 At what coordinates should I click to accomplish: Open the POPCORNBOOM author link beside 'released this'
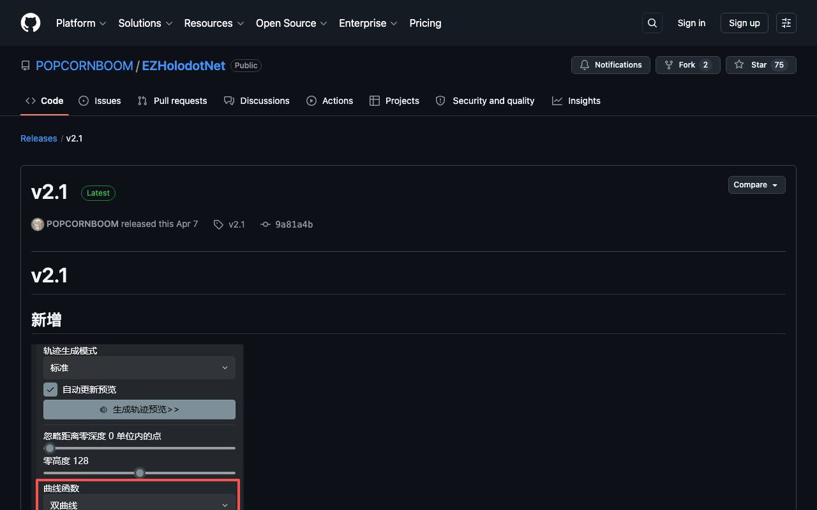[82, 224]
